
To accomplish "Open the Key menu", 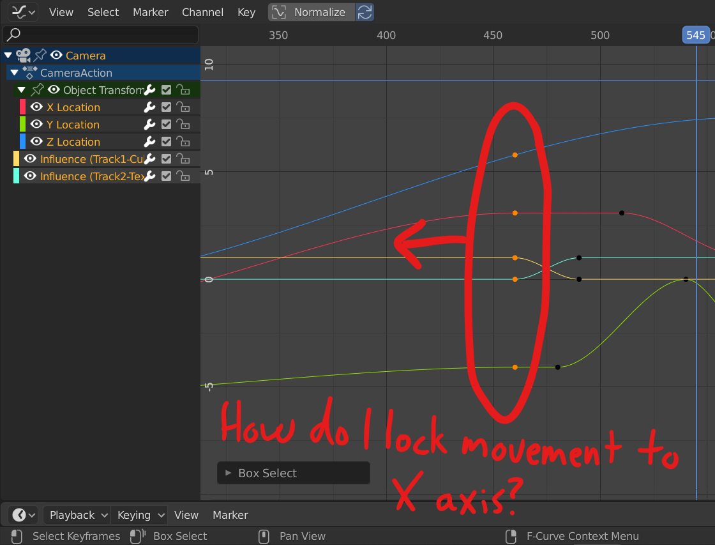I will point(246,12).
